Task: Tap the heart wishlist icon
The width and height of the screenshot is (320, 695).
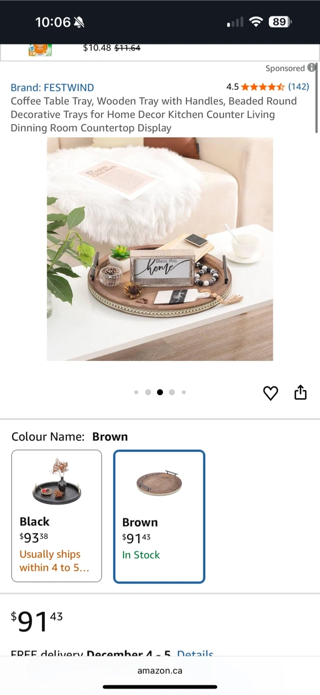Action: tap(271, 393)
